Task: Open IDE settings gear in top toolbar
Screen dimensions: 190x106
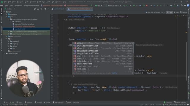Action: (185, 6)
